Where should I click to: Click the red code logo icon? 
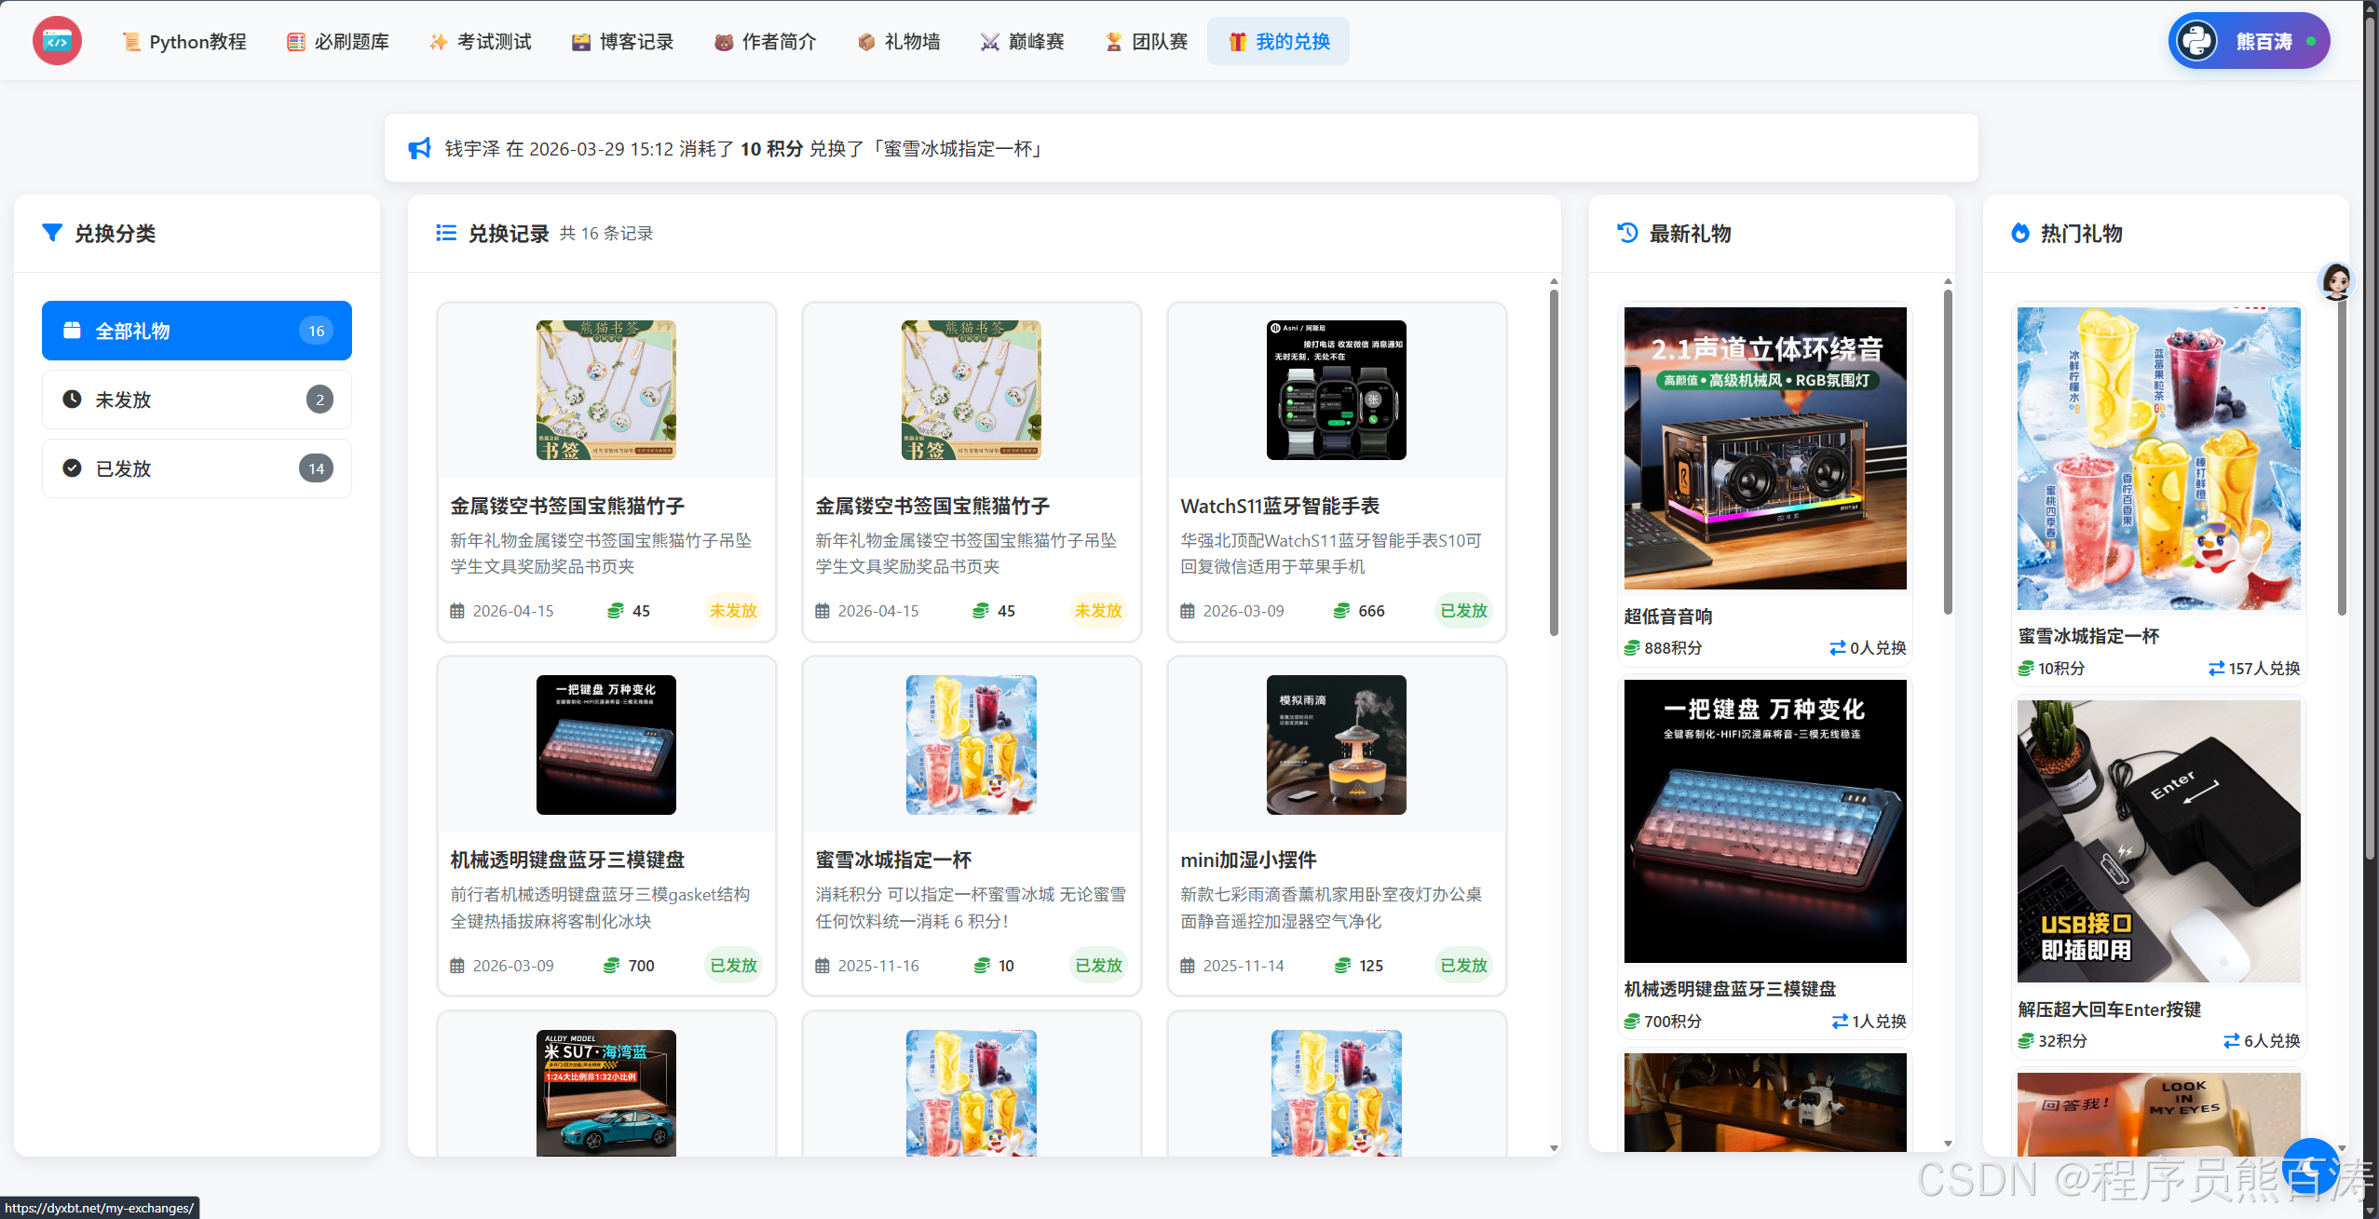[x=57, y=41]
